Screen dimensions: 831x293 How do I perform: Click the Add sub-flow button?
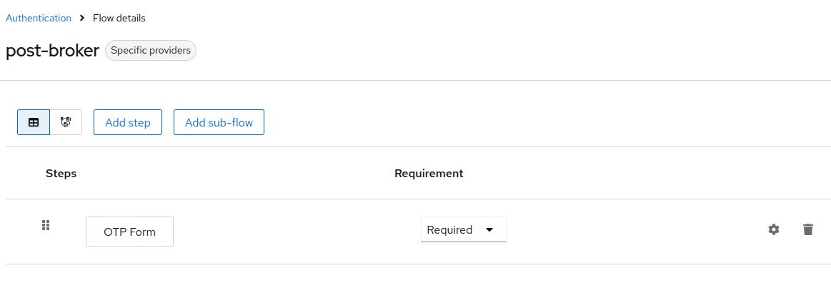[219, 122]
